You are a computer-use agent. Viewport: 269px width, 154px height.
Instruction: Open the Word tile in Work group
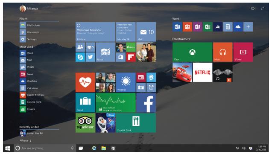[x=177, y=27]
